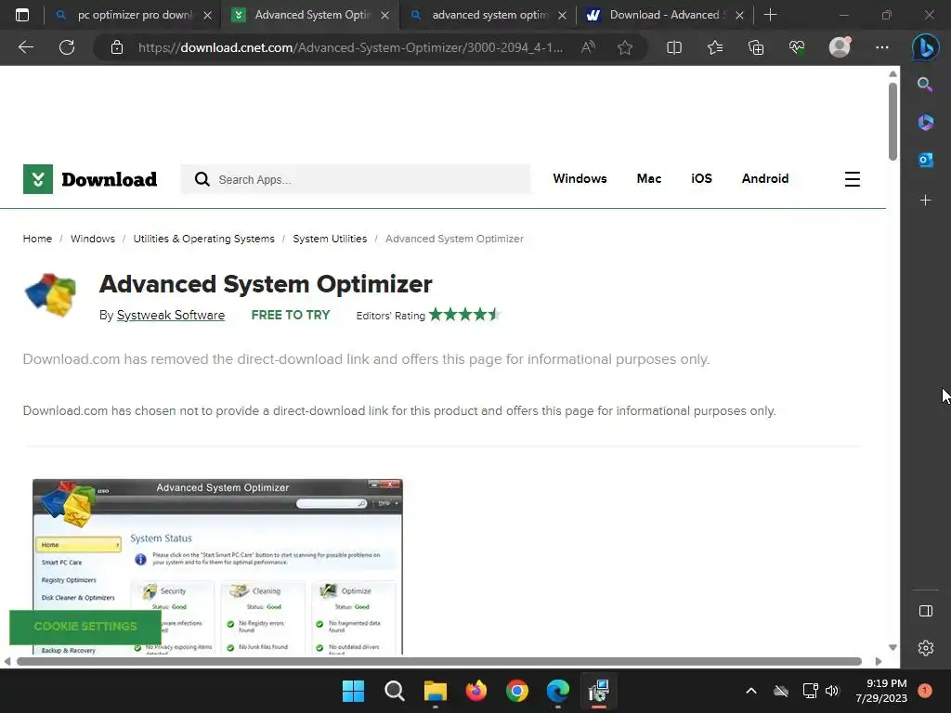Open the hamburger site menu
This screenshot has height=713, width=951.
click(x=853, y=179)
